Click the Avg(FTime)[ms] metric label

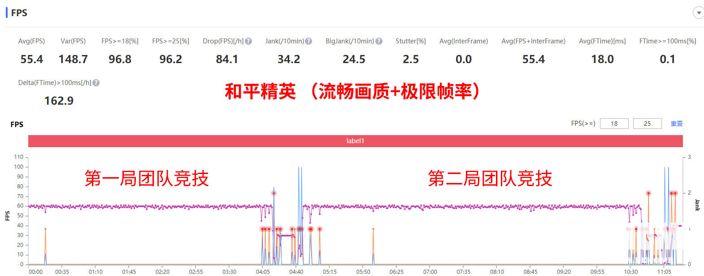(602, 41)
